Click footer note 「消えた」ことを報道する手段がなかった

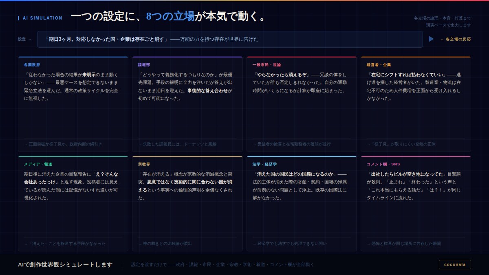(65, 244)
